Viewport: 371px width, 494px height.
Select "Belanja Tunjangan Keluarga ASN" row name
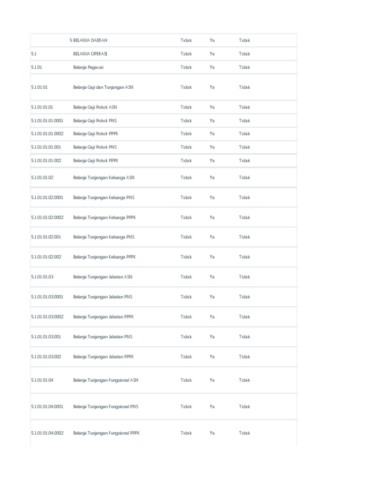pos(104,178)
